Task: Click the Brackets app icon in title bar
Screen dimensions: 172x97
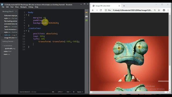Action: [x=2, y=5]
